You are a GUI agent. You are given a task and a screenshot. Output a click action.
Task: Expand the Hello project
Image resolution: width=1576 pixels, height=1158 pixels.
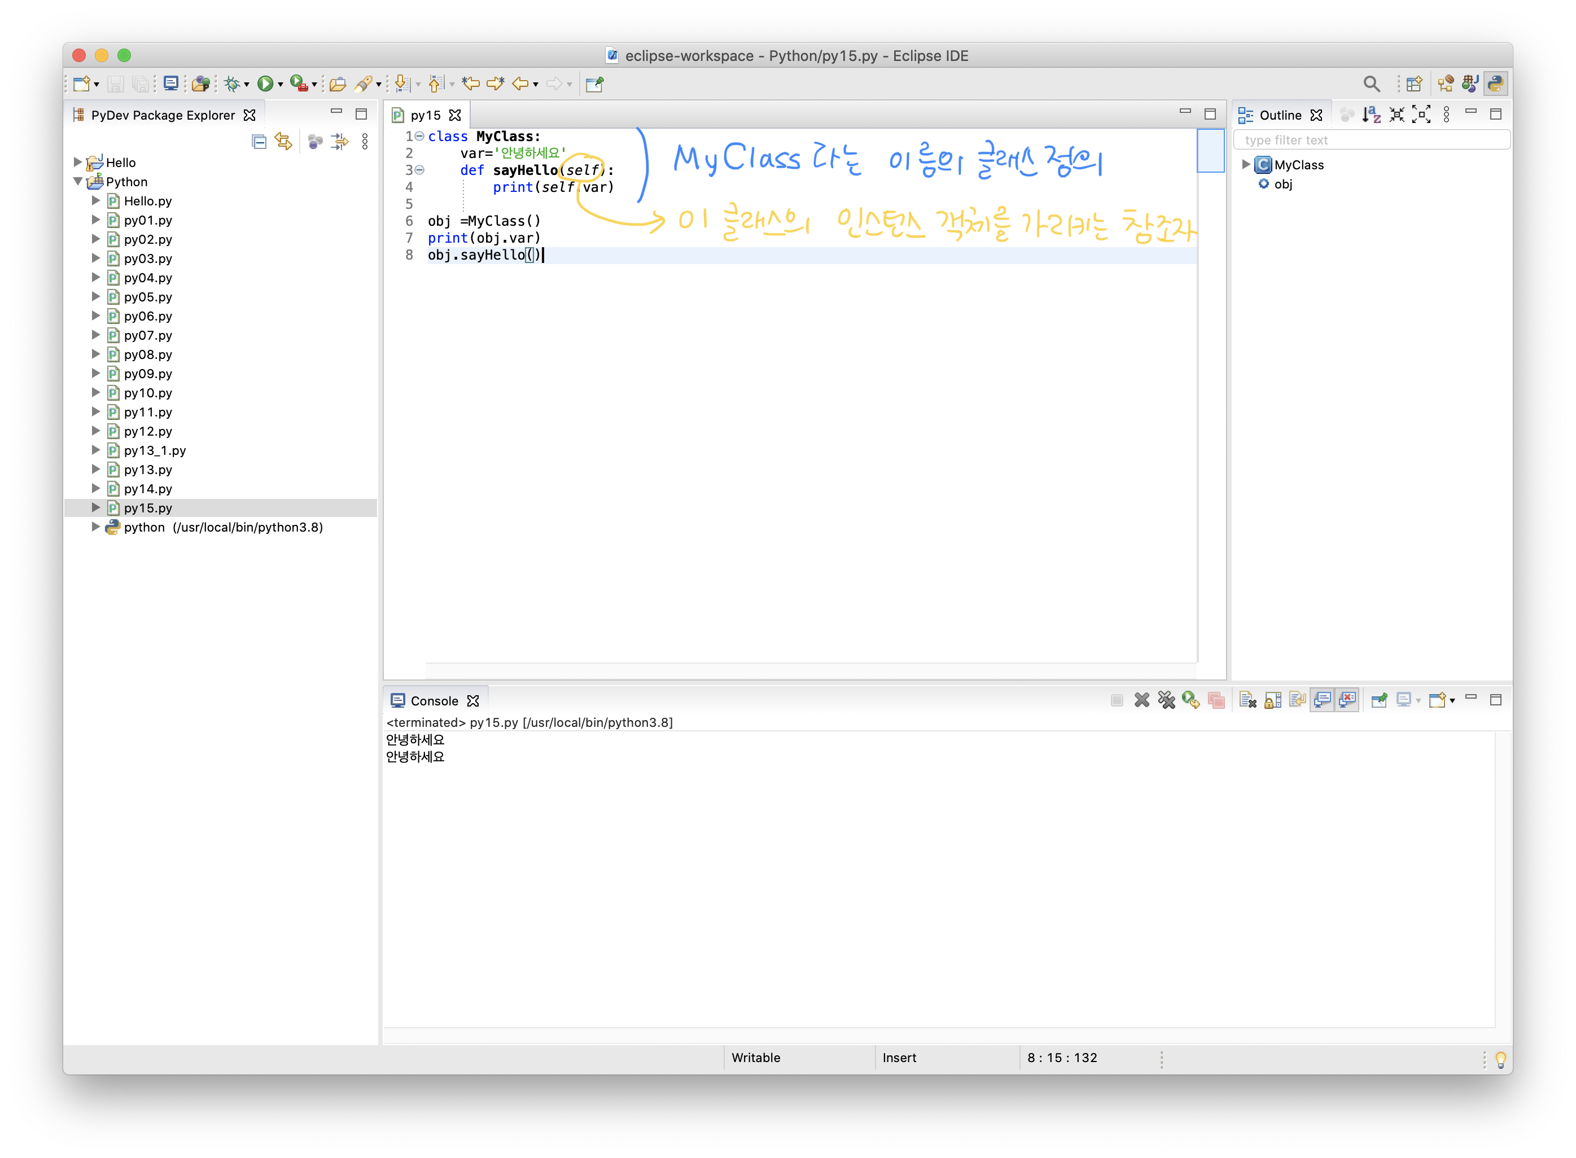tap(78, 163)
